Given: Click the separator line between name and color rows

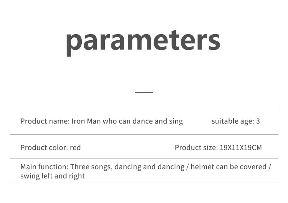Looking at the screenshot, I should pos(144,134).
